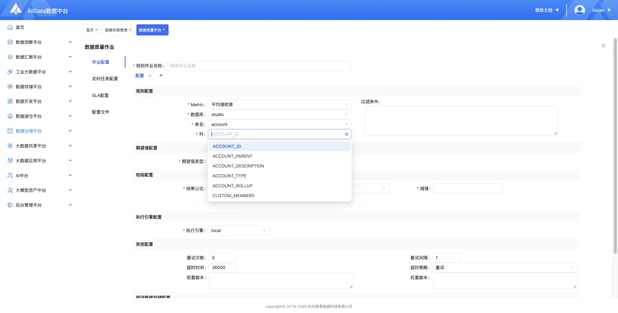
Task: Clear the 列 column field with the clear icon
Action: pos(346,134)
